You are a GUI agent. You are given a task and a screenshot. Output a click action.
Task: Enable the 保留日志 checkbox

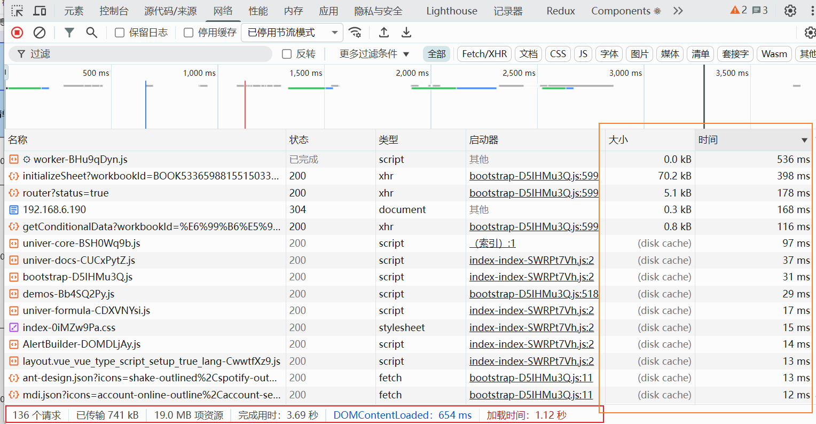point(120,33)
